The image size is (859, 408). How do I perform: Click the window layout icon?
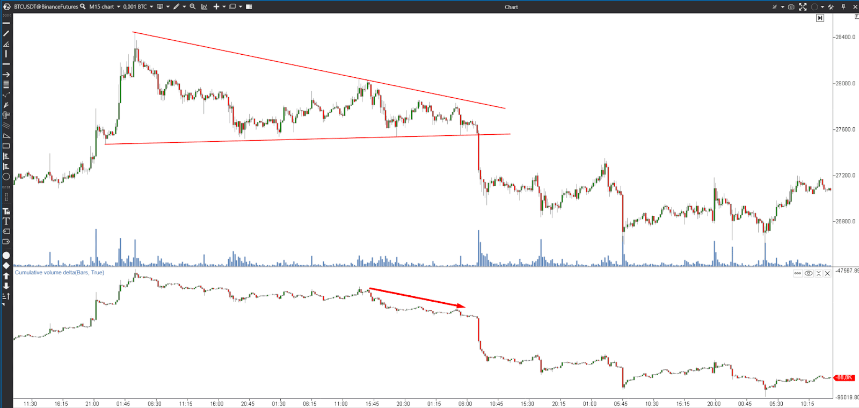[x=232, y=6]
